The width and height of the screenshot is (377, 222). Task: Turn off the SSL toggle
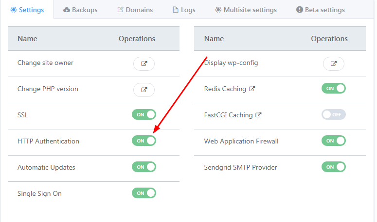point(144,114)
